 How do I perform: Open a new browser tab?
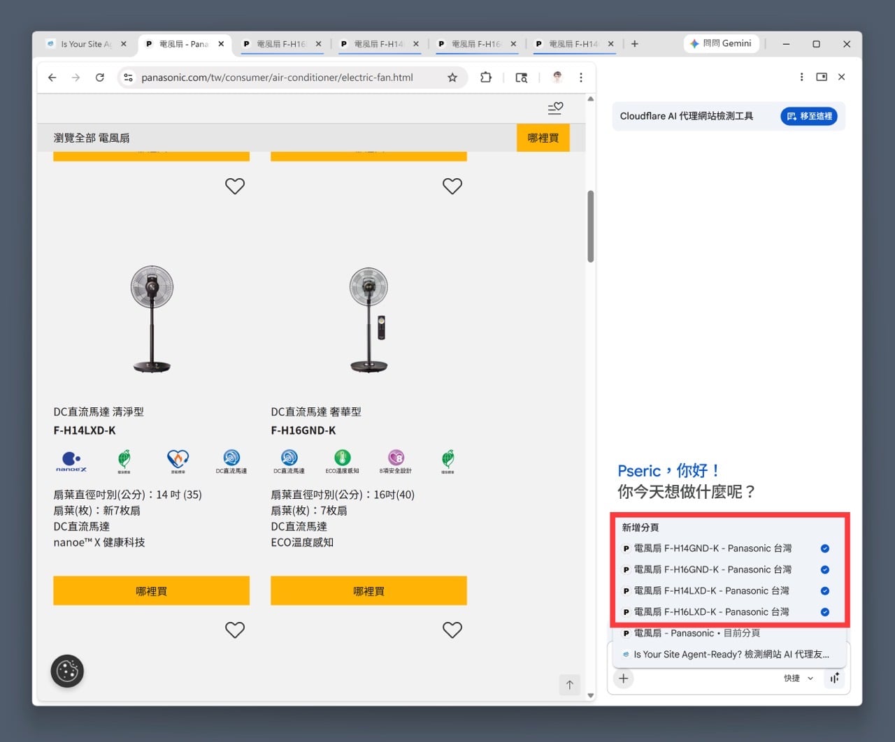click(x=635, y=44)
